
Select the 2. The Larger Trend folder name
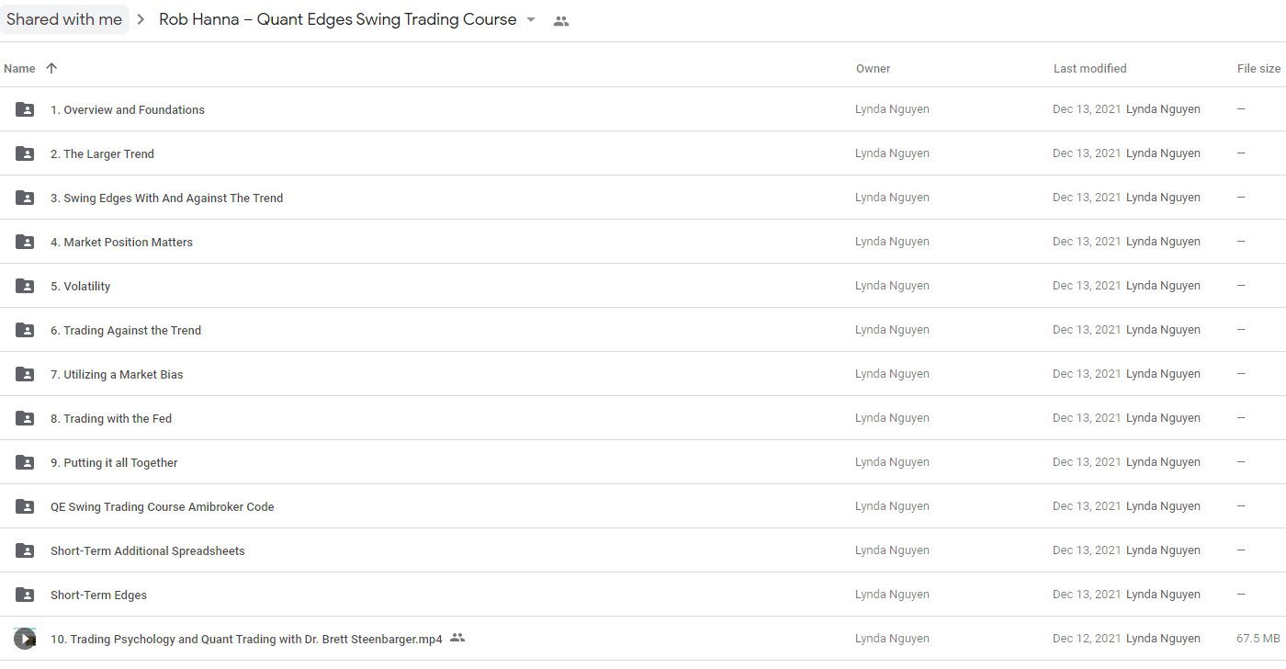tap(102, 153)
